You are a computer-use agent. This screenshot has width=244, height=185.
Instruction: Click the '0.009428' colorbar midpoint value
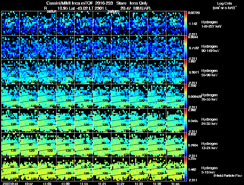click(195, 97)
